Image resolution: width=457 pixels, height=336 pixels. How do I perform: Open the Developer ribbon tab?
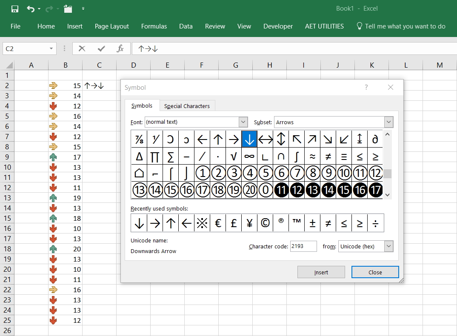[278, 26]
